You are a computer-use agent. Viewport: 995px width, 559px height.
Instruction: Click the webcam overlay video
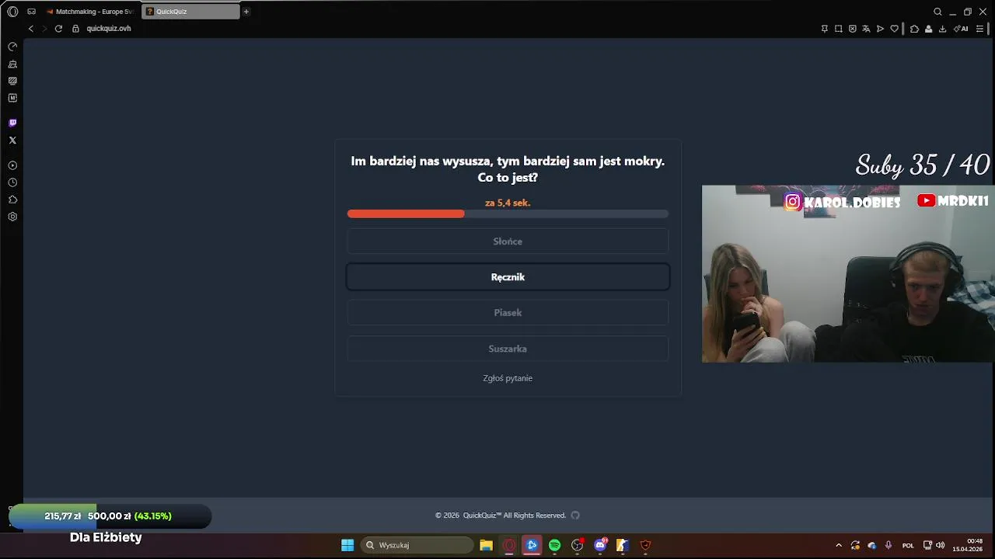click(x=848, y=273)
